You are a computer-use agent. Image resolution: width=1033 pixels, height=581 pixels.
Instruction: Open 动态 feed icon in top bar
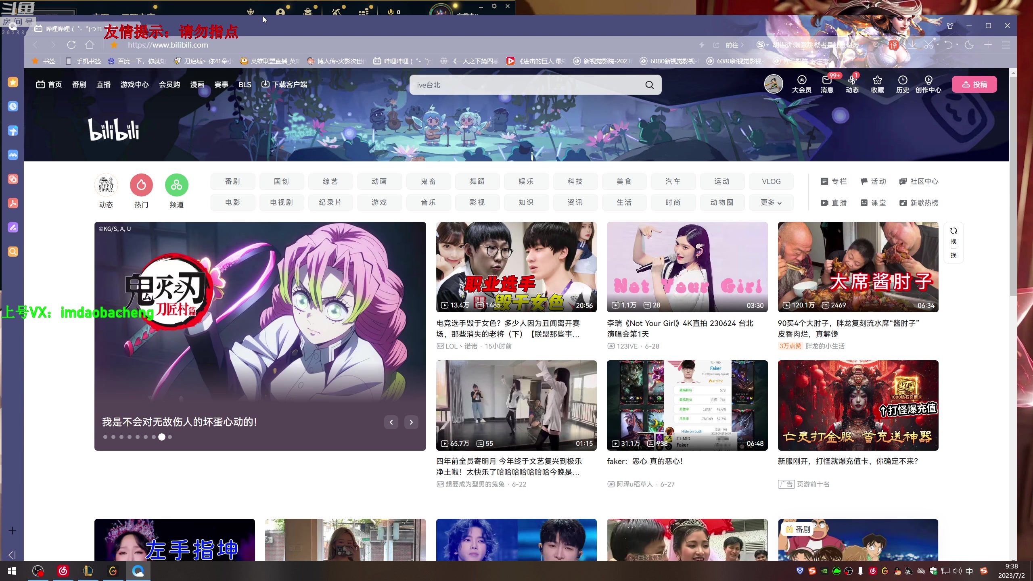point(852,84)
